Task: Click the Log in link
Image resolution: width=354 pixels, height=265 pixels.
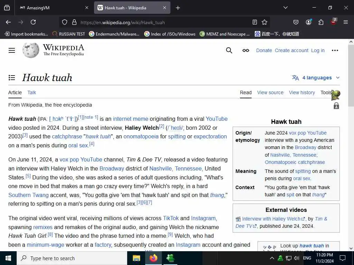Action: click(318, 50)
